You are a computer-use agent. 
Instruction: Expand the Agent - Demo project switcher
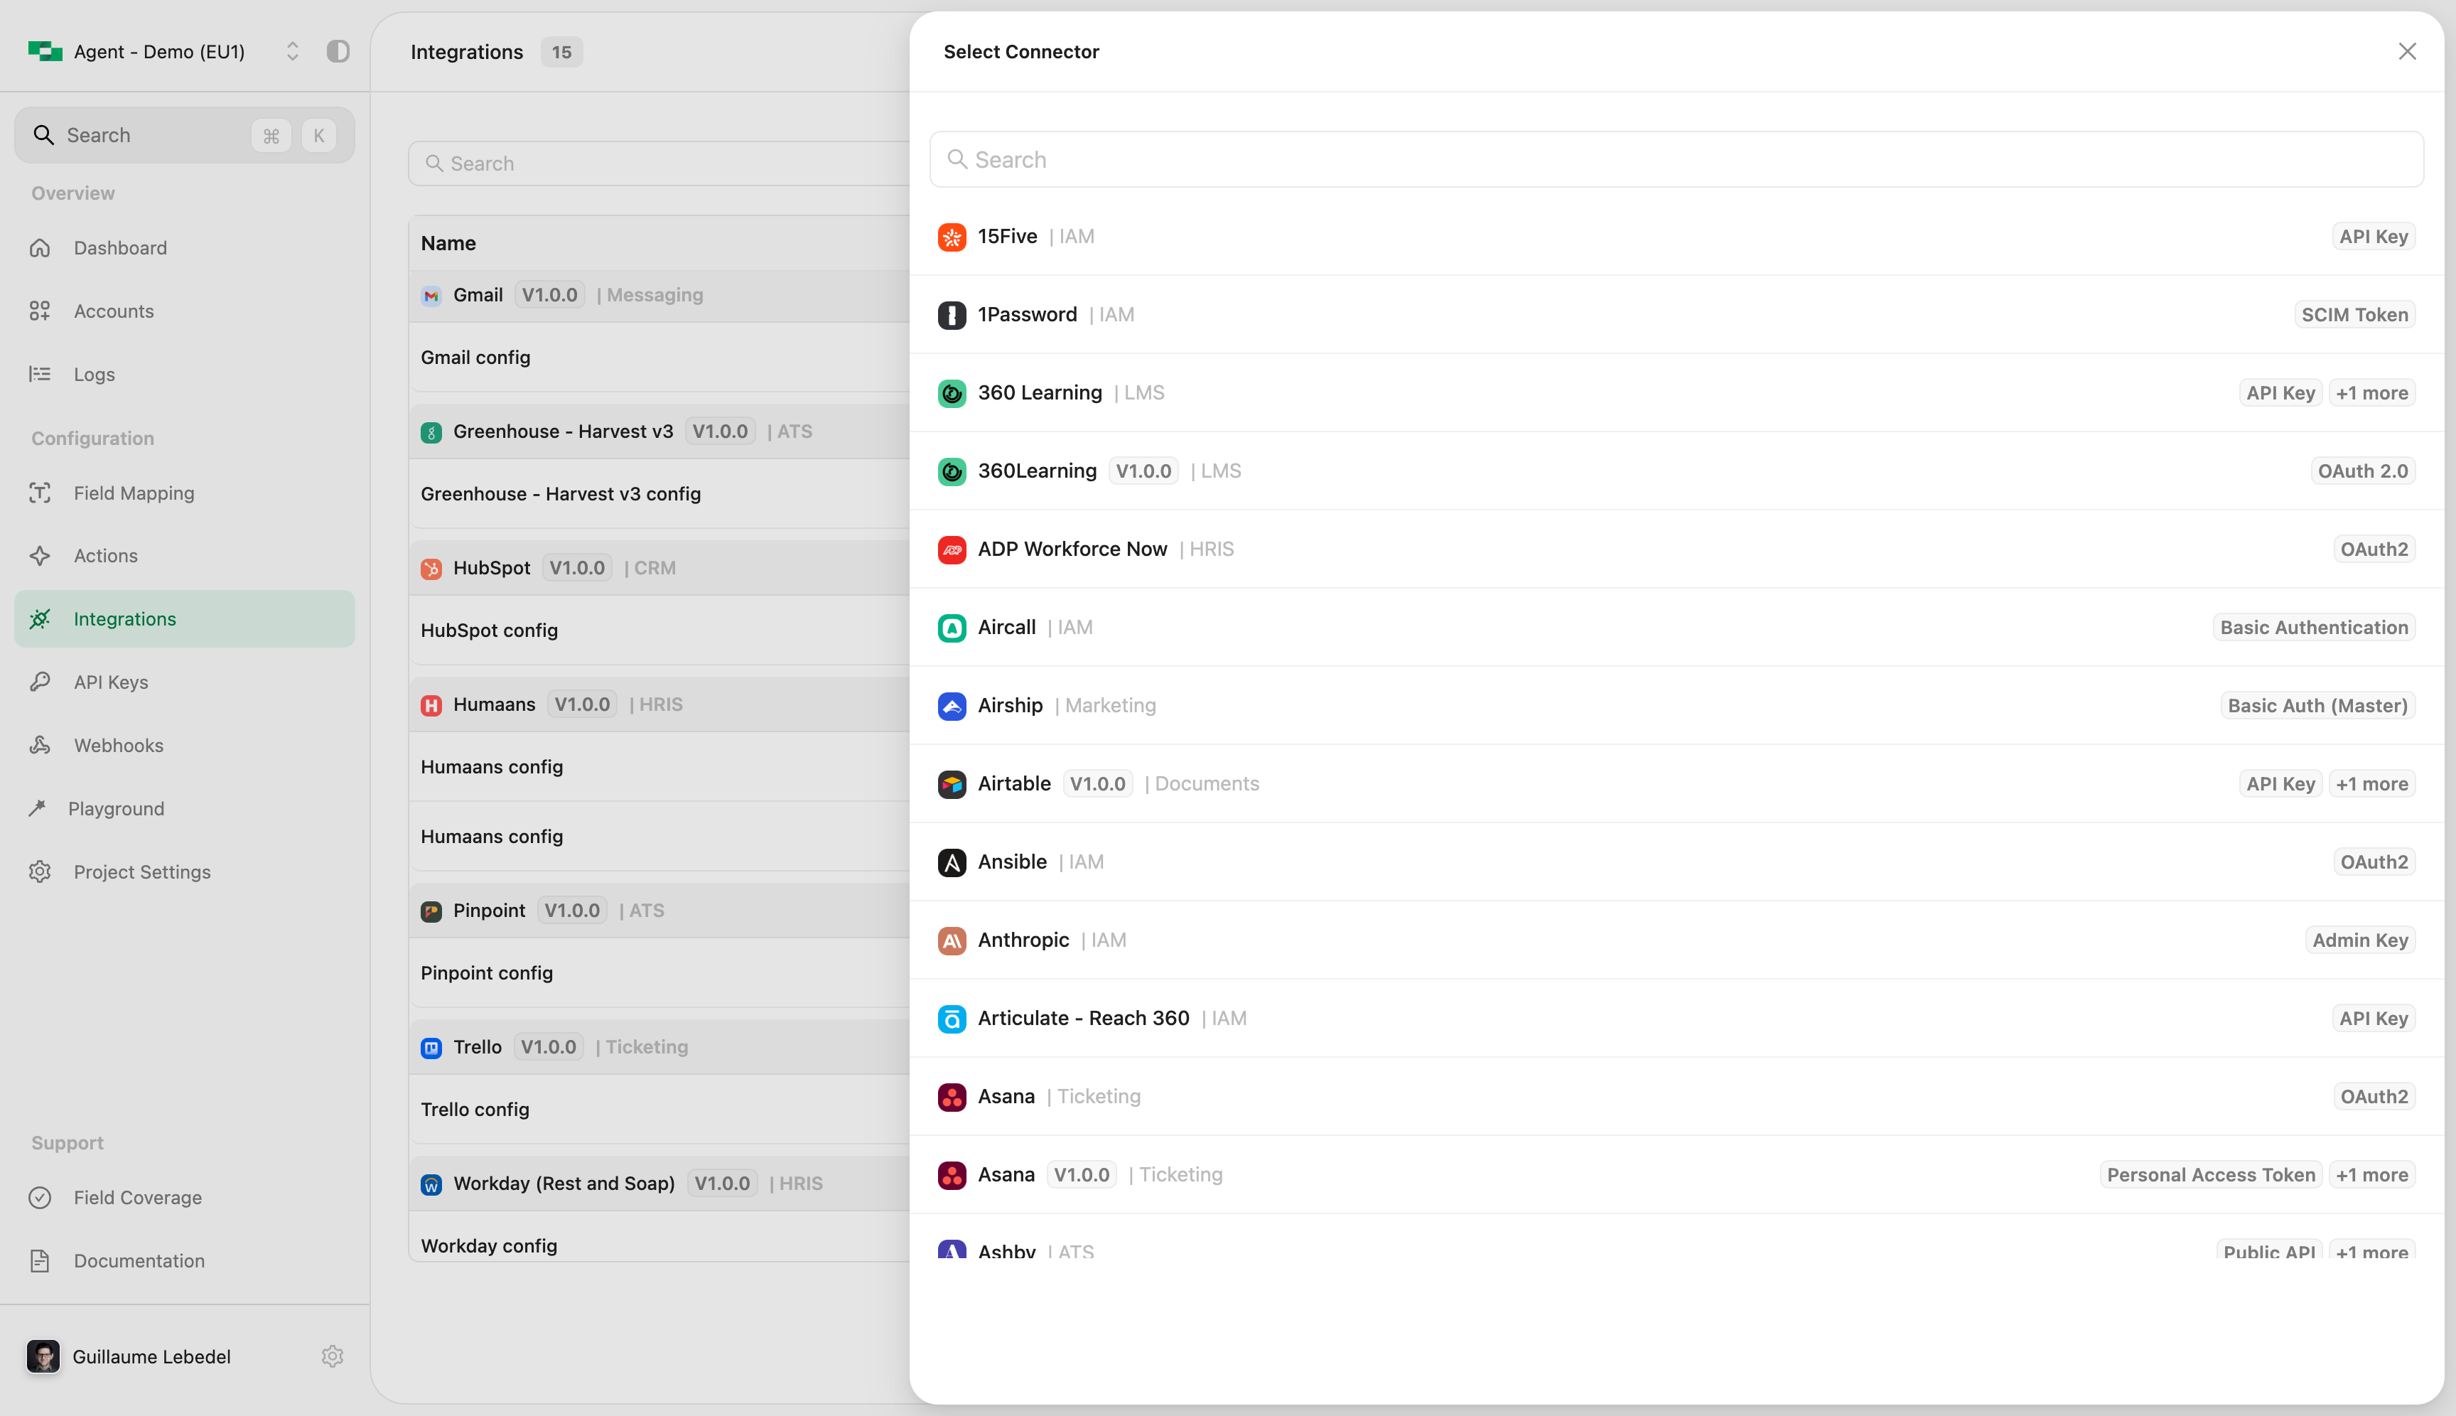pos(291,52)
